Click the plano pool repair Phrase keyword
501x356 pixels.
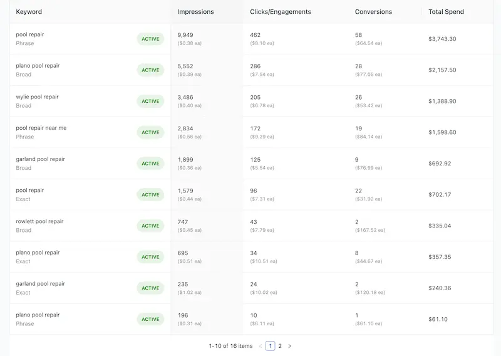click(x=38, y=315)
